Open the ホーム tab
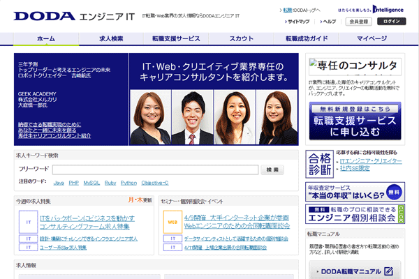 click(x=46, y=39)
